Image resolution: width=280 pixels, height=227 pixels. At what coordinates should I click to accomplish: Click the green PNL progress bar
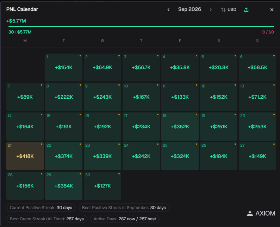coord(141,26)
